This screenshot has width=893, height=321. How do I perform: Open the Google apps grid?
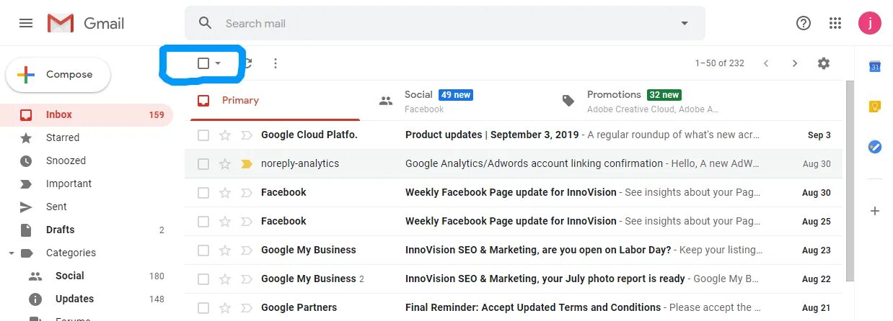(835, 23)
